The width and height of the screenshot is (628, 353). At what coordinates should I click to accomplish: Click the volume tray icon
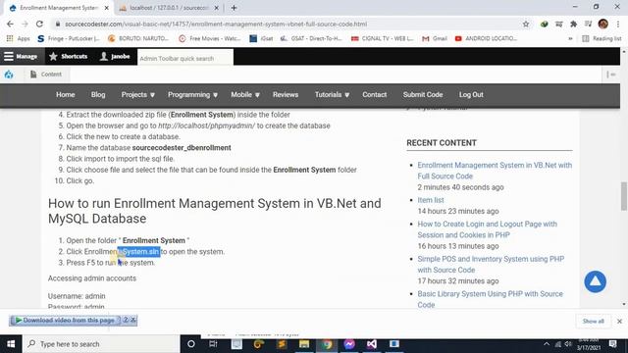pyautogui.click(x=568, y=344)
